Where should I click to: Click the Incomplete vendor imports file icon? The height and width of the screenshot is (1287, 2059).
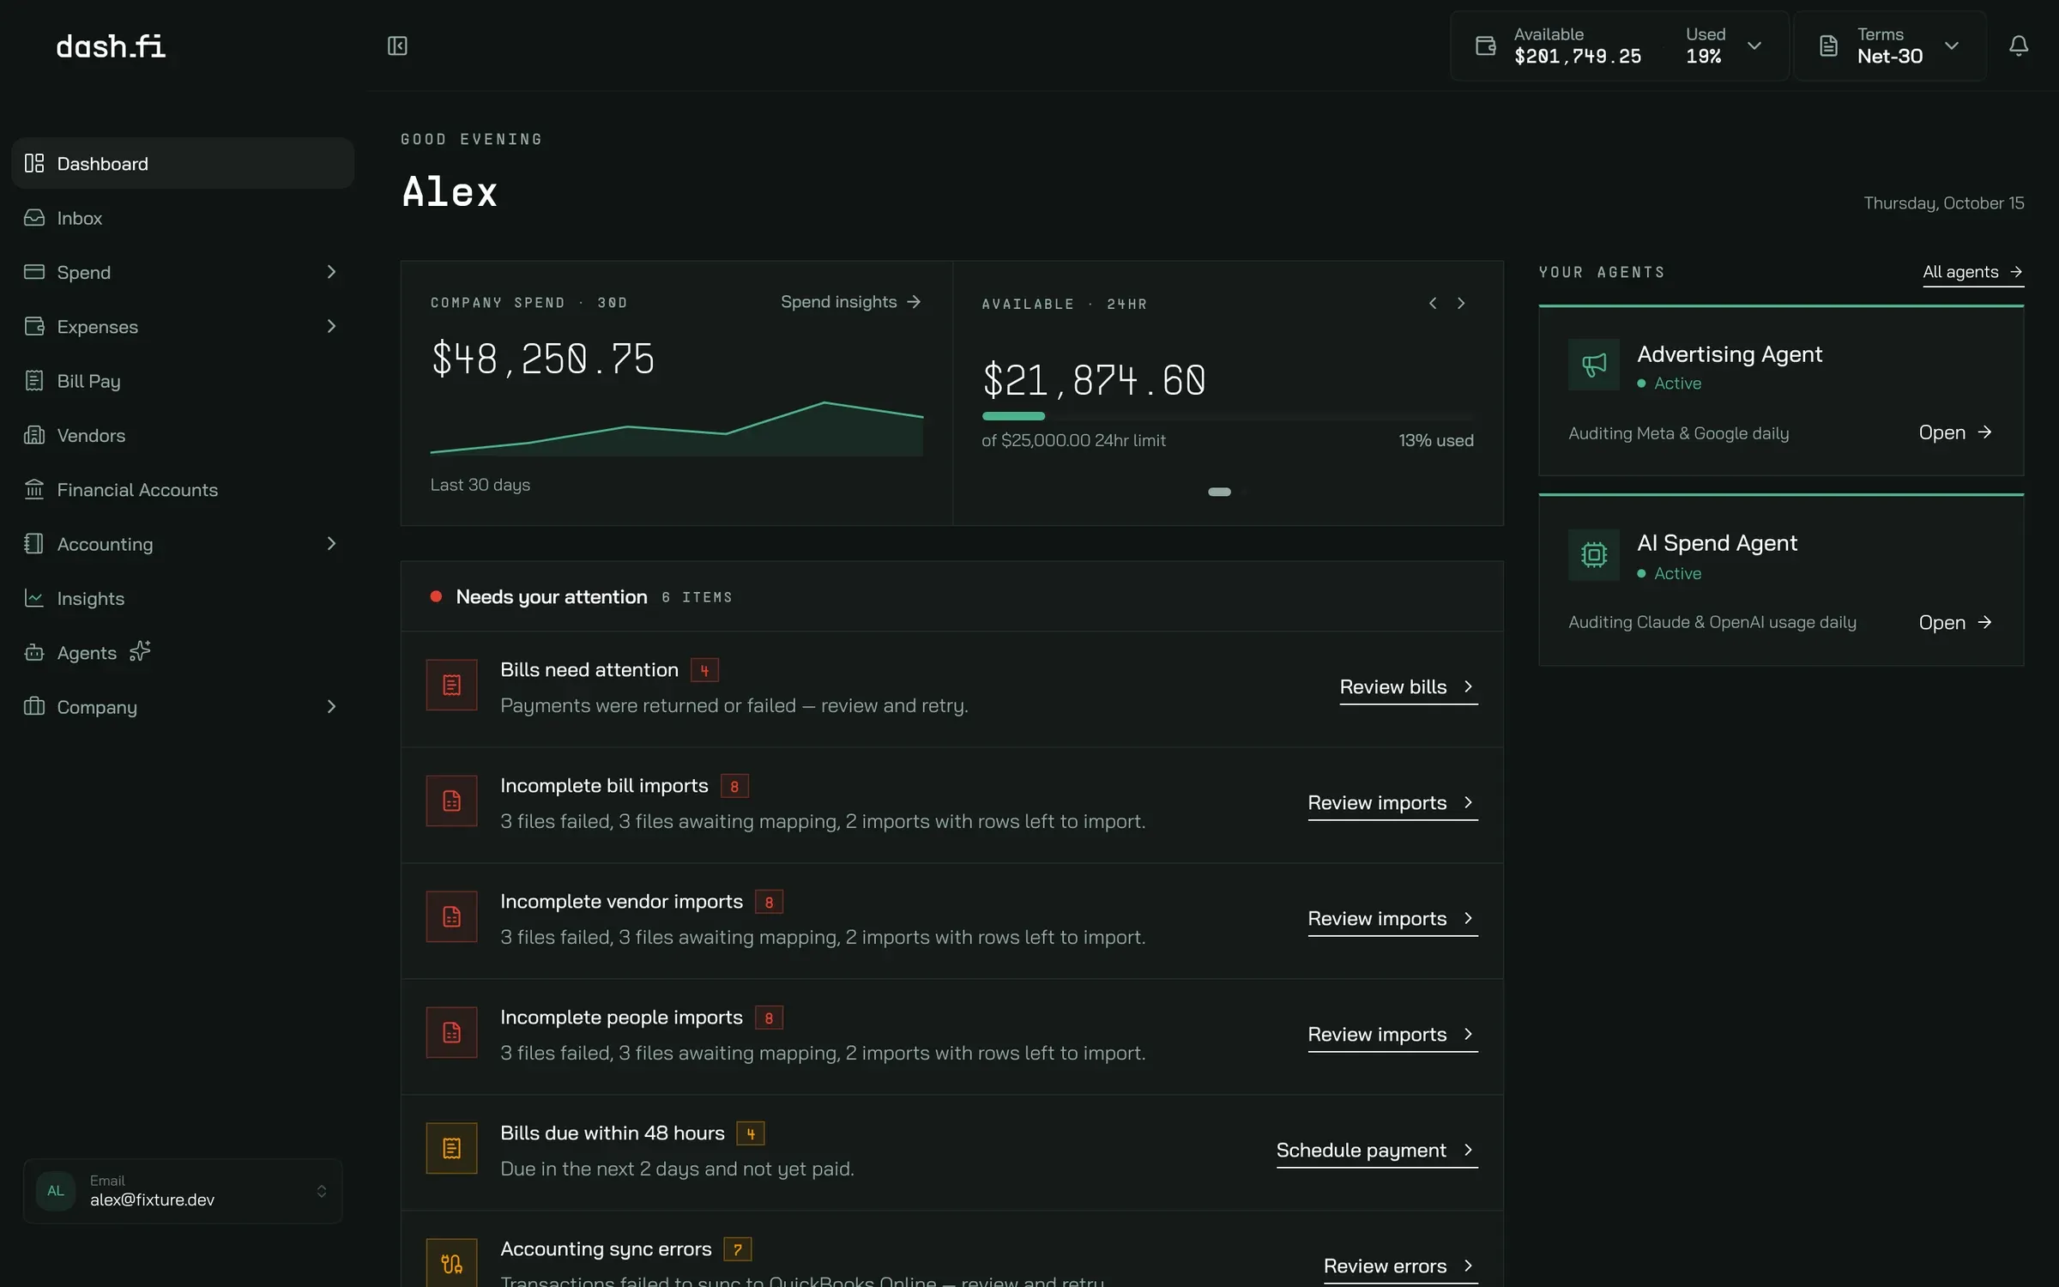coord(451,916)
